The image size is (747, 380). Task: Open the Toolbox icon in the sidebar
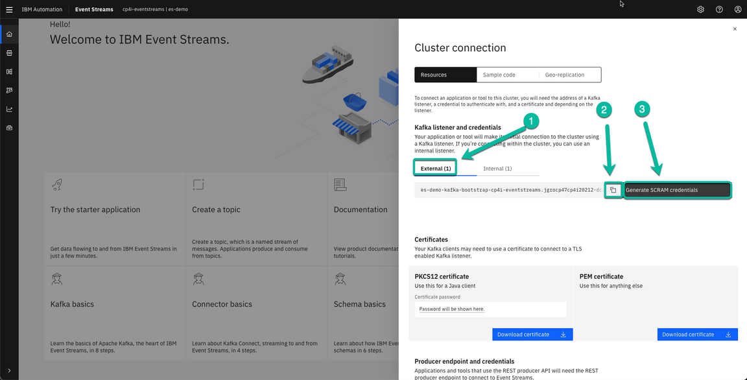(9, 128)
